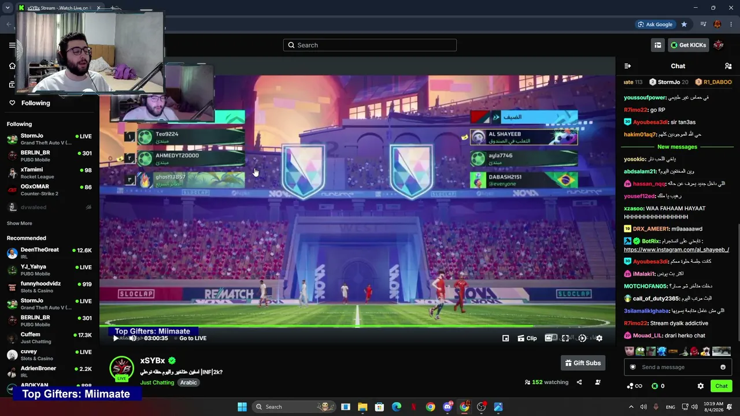This screenshot has height=416, width=740.
Task: Create a Clip of the stream
Action: tap(527, 339)
